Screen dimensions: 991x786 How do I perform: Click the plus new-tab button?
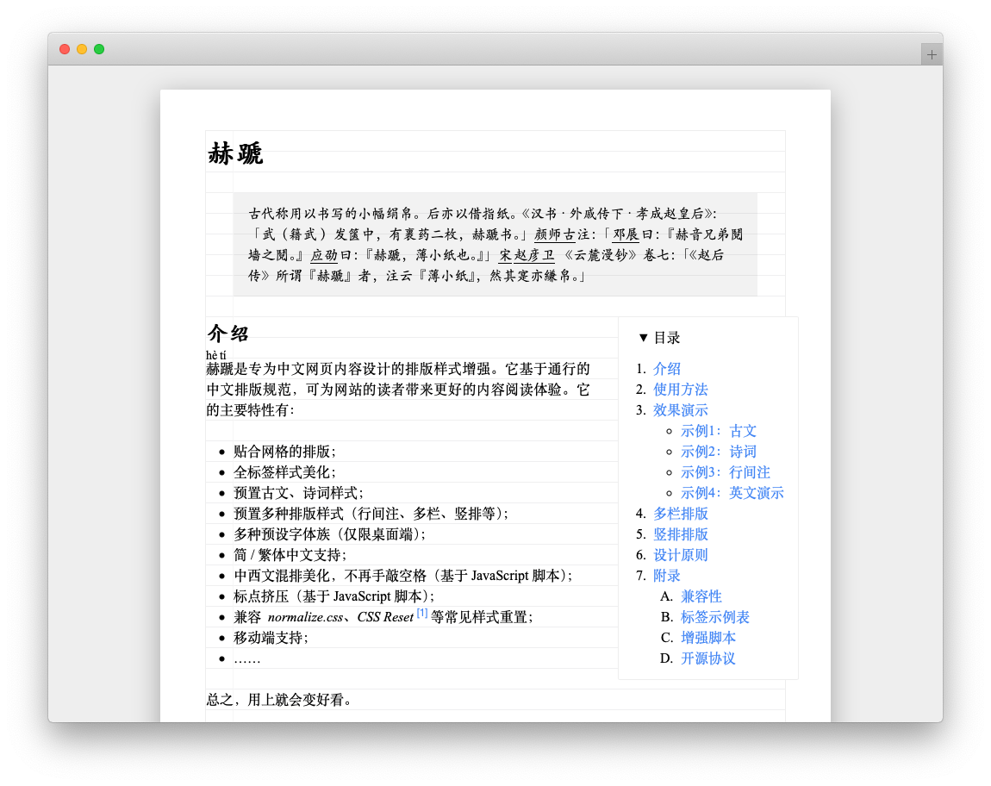pyautogui.click(x=931, y=54)
